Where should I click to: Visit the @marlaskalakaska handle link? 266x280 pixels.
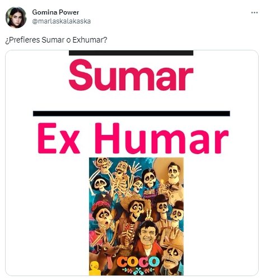point(62,21)
